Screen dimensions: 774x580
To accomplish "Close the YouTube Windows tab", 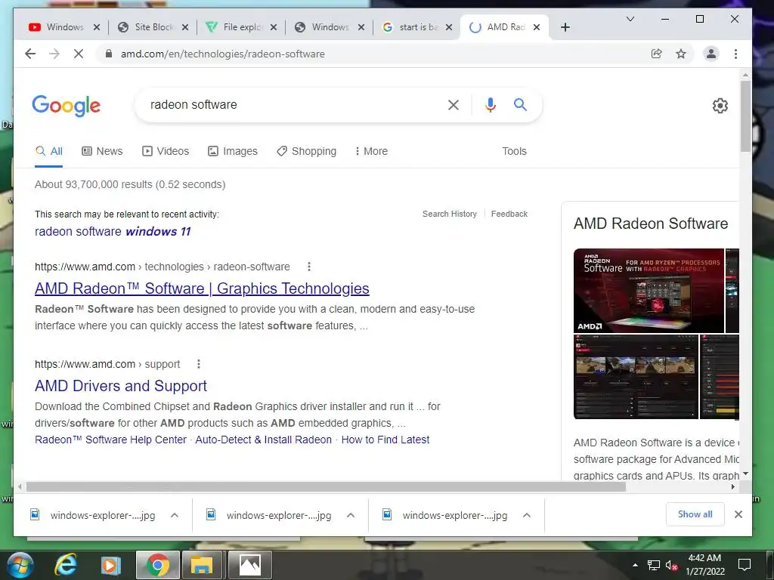I will pyautogui.click(x=97, y=27).
